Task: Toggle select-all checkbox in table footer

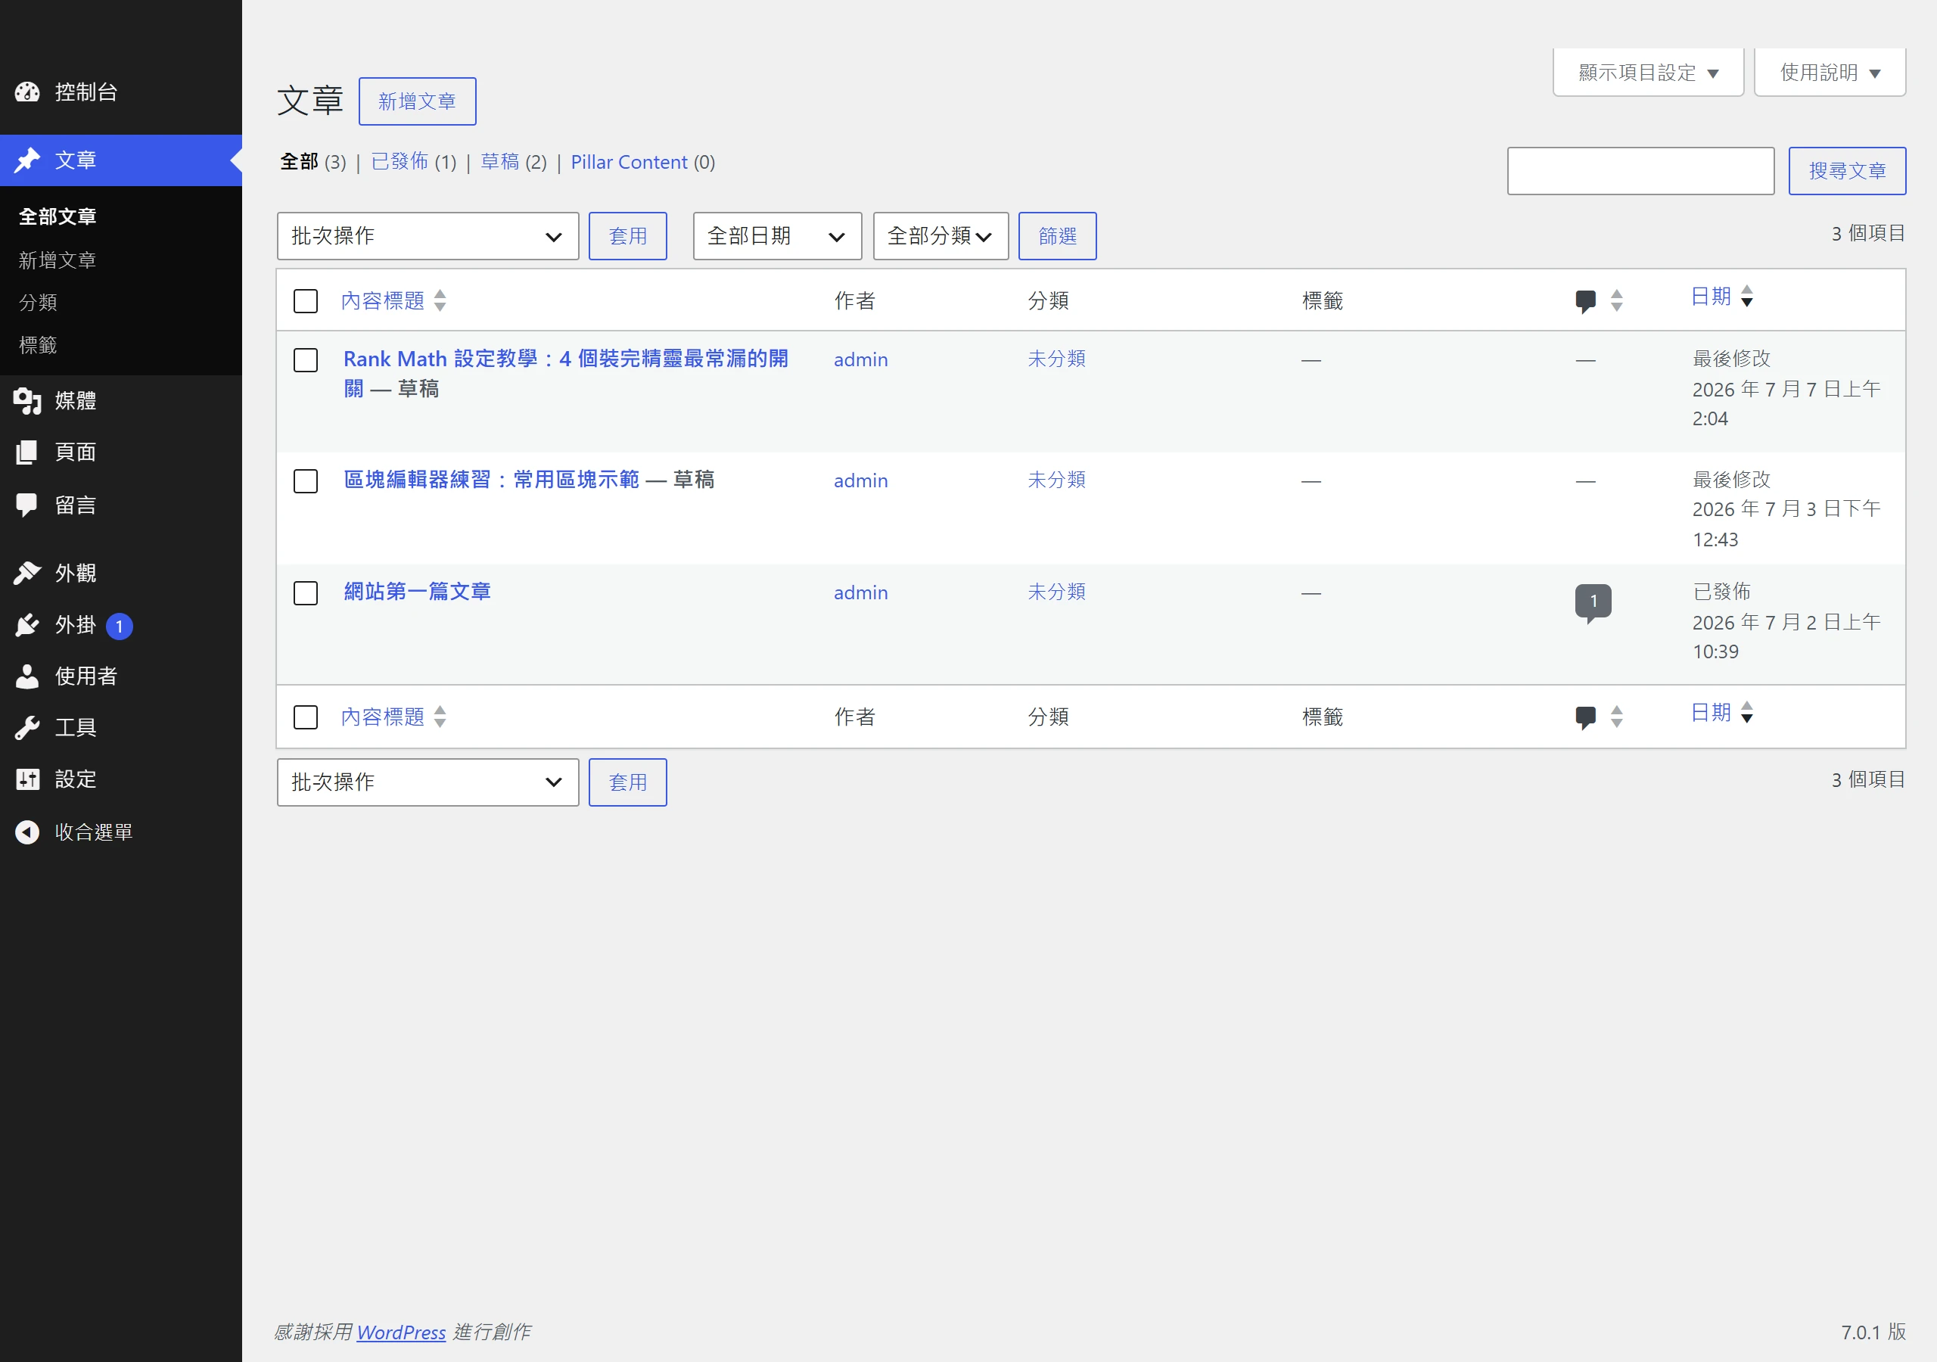Action: pyautogui.click(x=306, y=718)
